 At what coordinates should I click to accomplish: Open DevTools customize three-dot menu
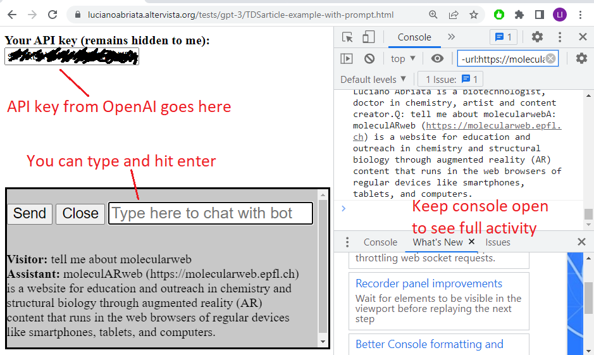click(560, 37)
